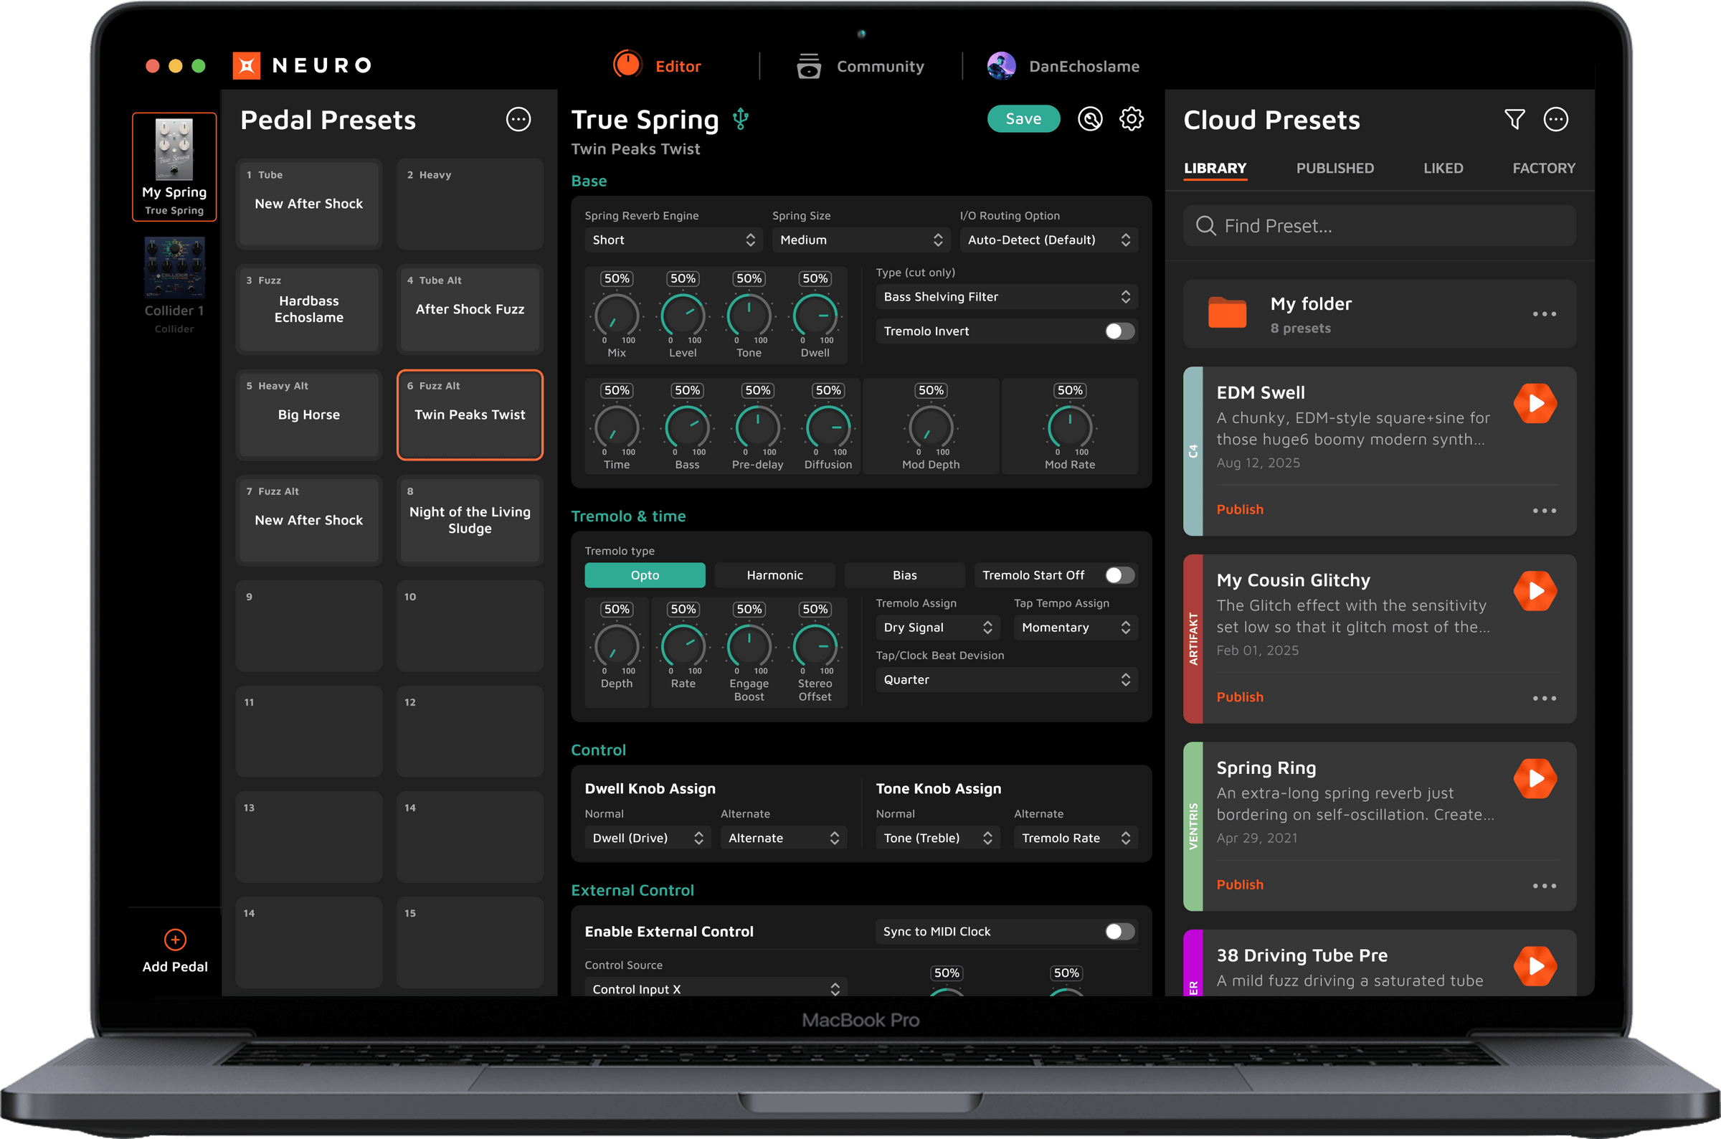Screen dimensions: 1721x1139
Task: Select preset slot 3 Hardbass Echoslame
Action: coord(308,310)
